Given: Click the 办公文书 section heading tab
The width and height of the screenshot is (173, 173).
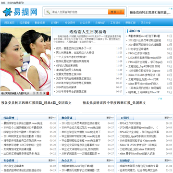Looking at the screenshot, I should (x=67, y=161).
